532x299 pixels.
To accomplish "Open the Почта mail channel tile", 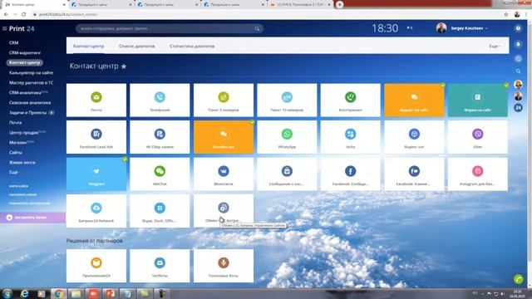I will click(96, 100).
